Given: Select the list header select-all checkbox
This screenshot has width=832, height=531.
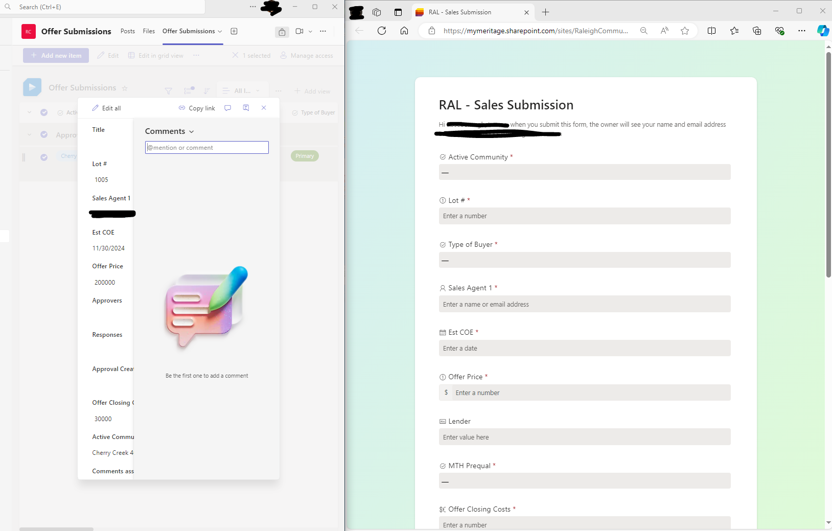Looking at the screenshot, I should (44, 112).
